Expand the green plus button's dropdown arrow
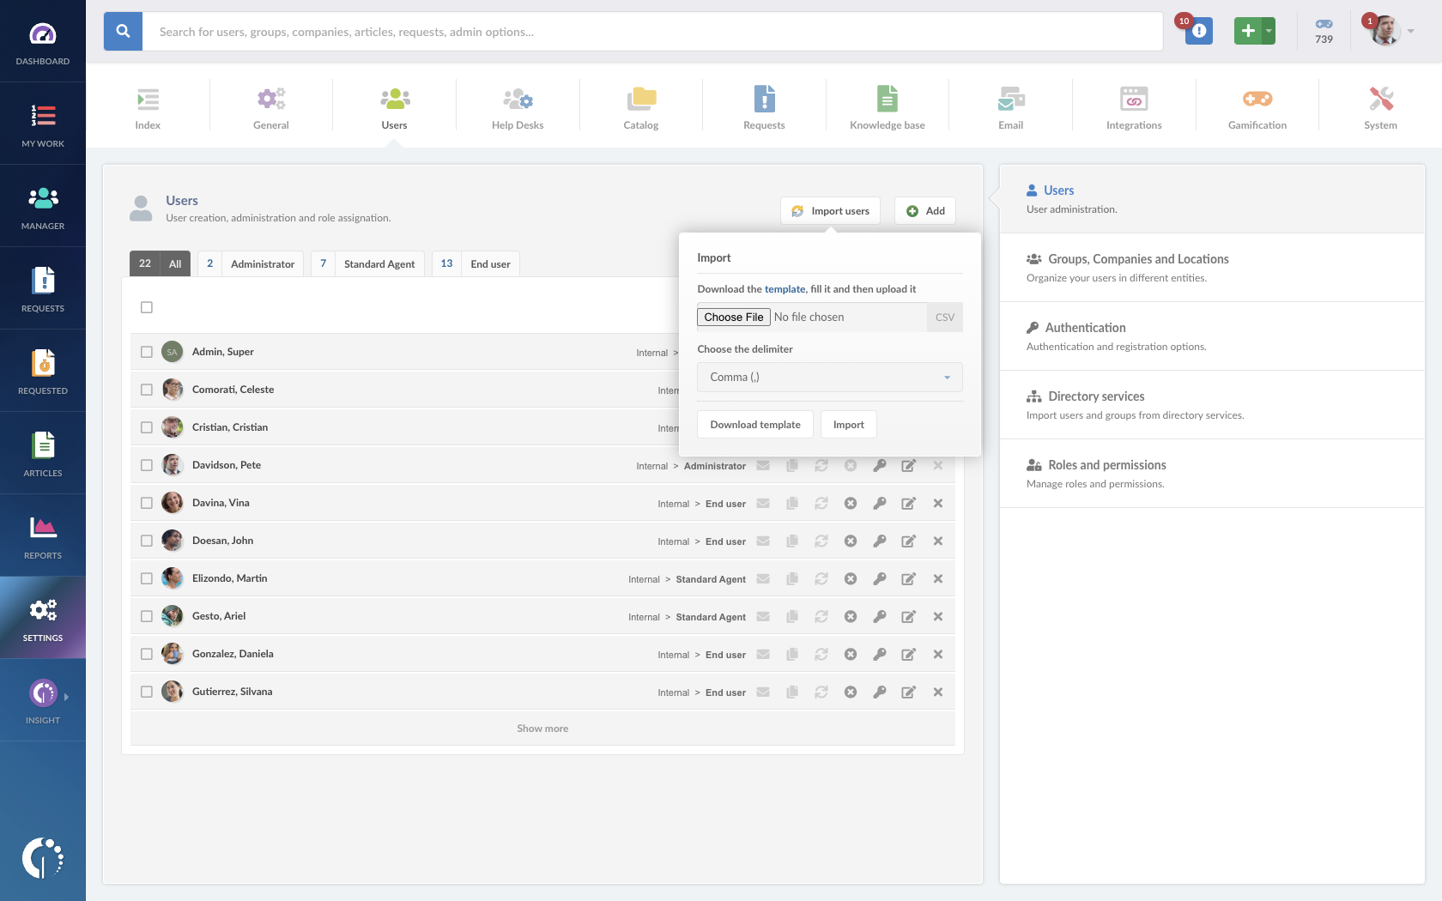This screenshot has height=901, width=1442. click(1268, 30)
